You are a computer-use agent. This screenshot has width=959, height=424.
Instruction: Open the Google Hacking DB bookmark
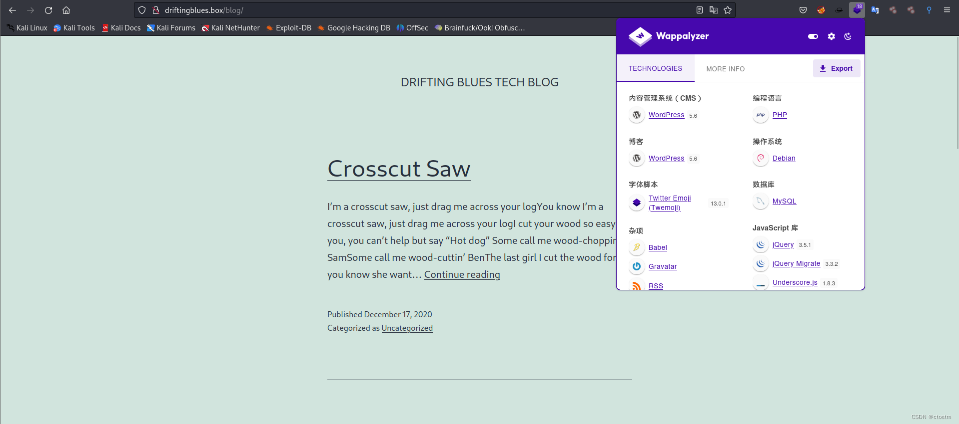[x=354, y=28]
